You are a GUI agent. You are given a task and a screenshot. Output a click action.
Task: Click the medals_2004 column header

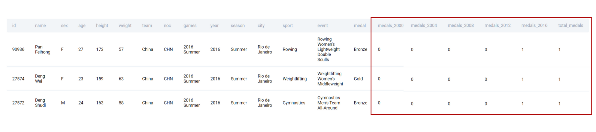[424, 25]
